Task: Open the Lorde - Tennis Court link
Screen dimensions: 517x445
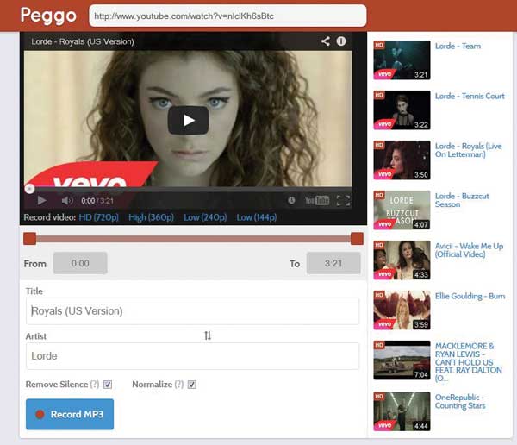Action: [x=470, y=96]
